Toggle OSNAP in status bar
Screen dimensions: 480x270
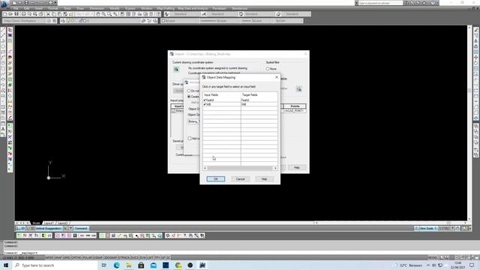click(x=98, y=258)
